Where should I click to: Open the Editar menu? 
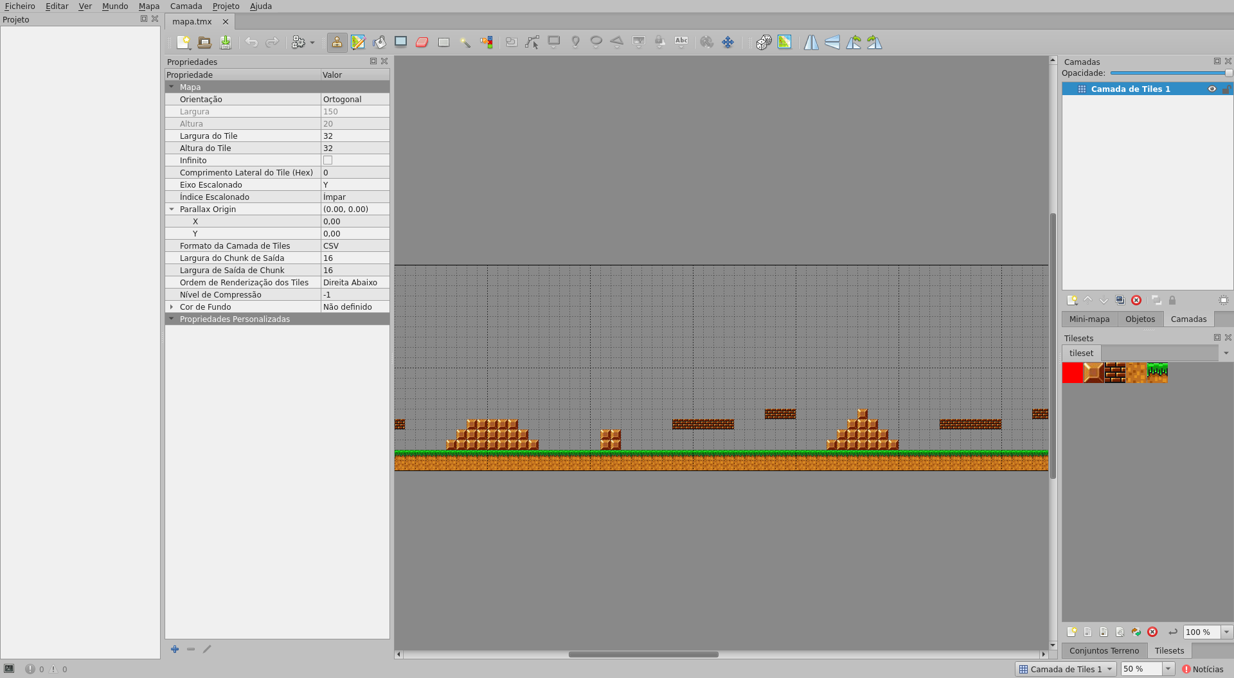[57, 6]
